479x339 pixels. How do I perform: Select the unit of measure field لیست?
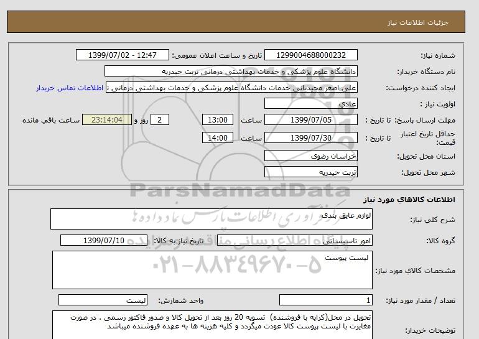pyautogui.click(x=103, y=300)
